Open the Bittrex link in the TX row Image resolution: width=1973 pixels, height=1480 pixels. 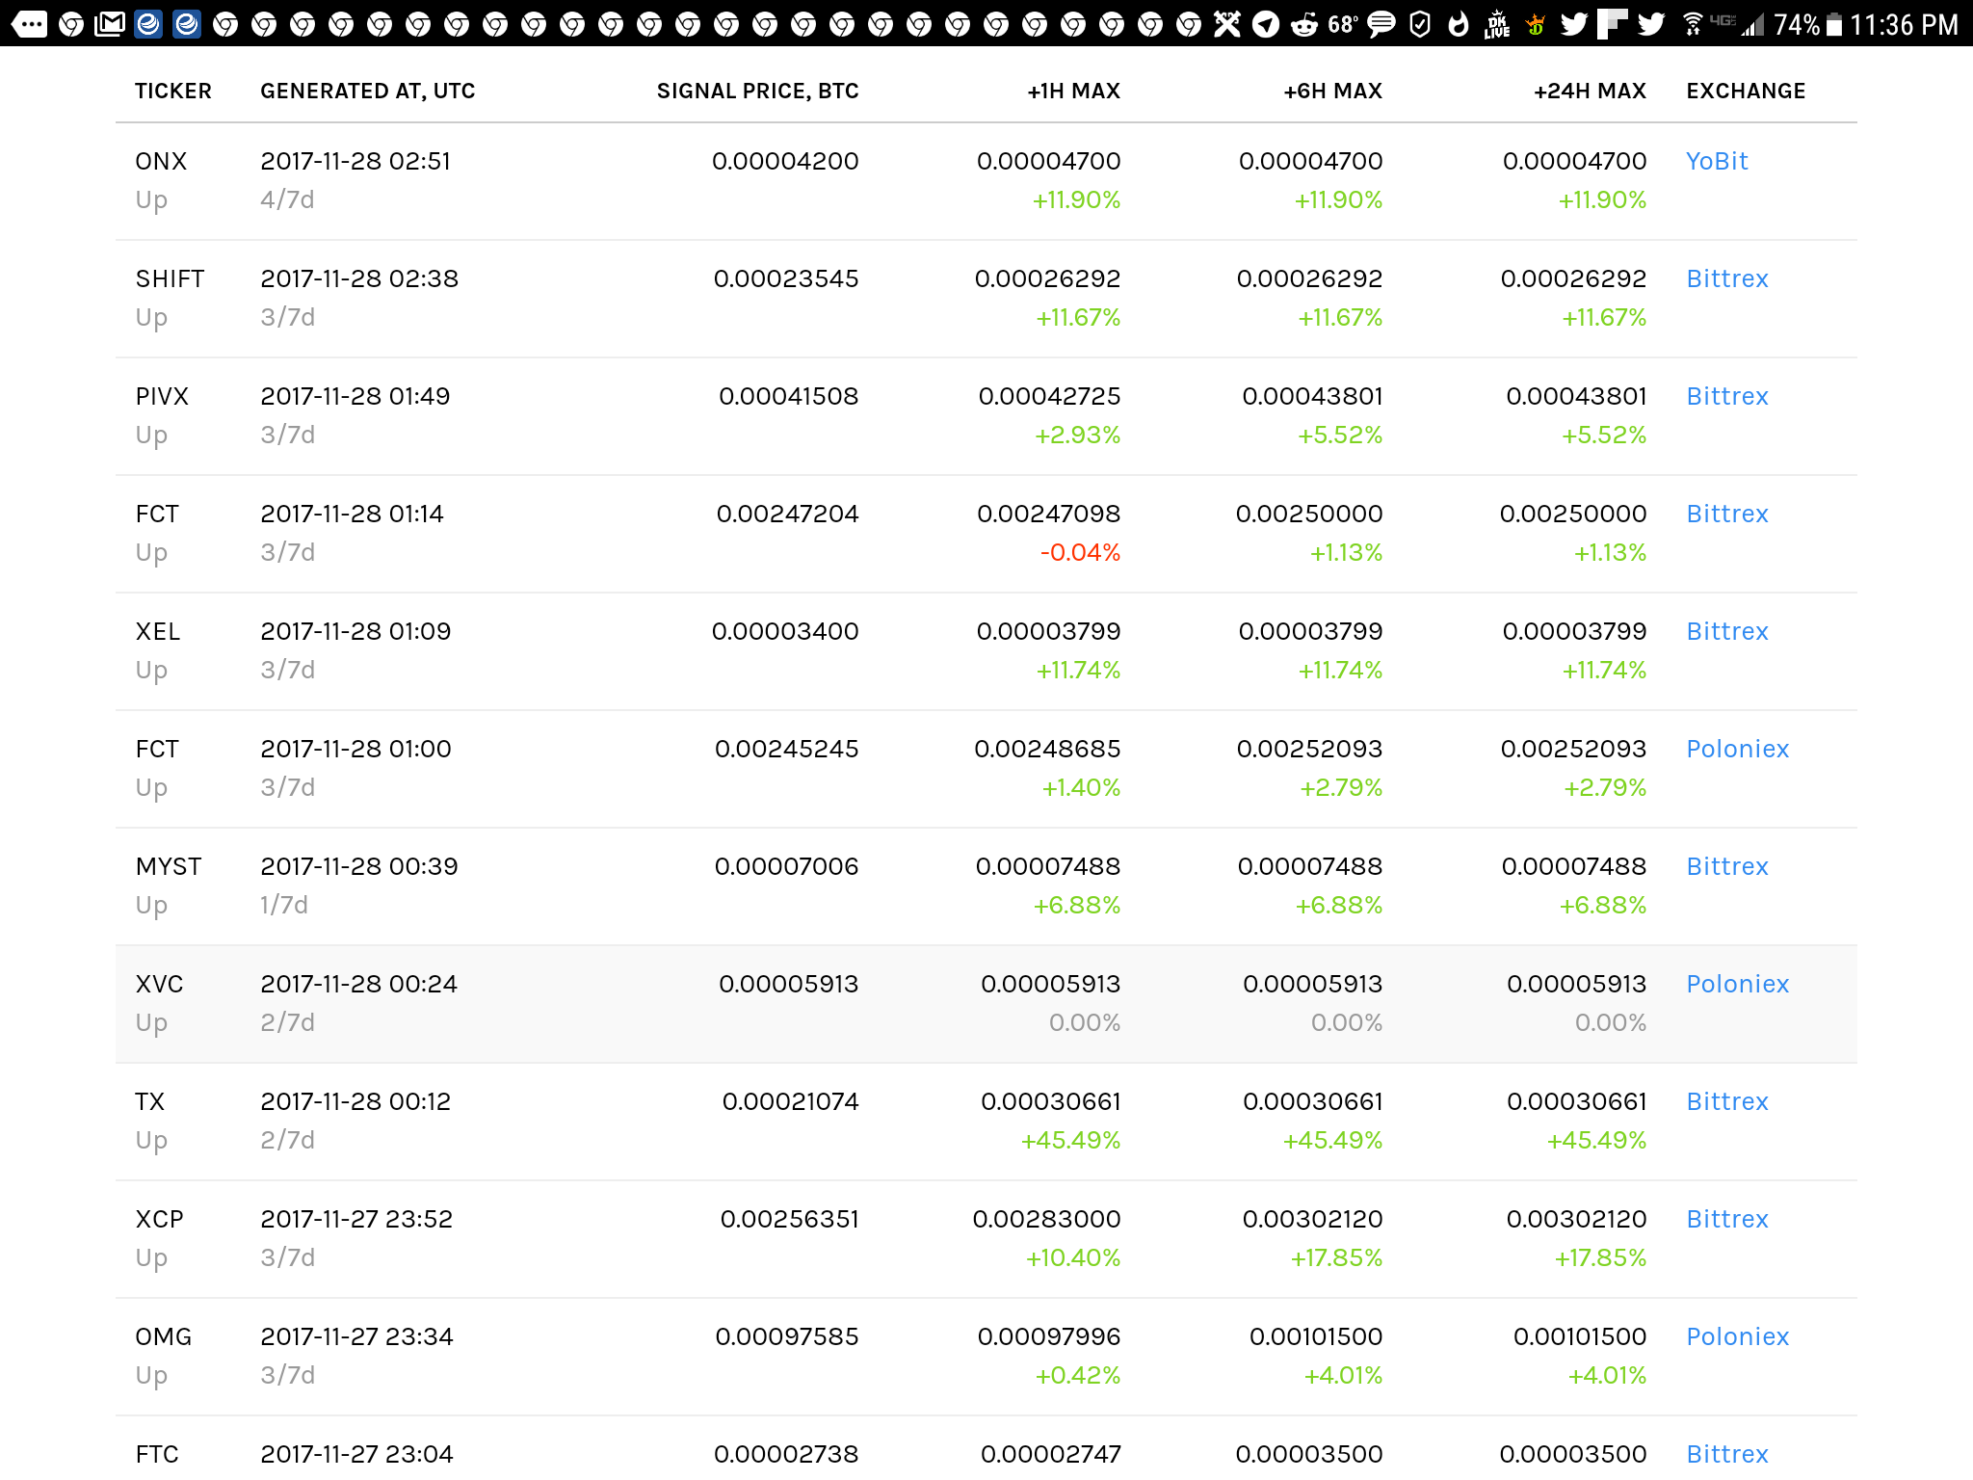[x=1727, y=1101]
